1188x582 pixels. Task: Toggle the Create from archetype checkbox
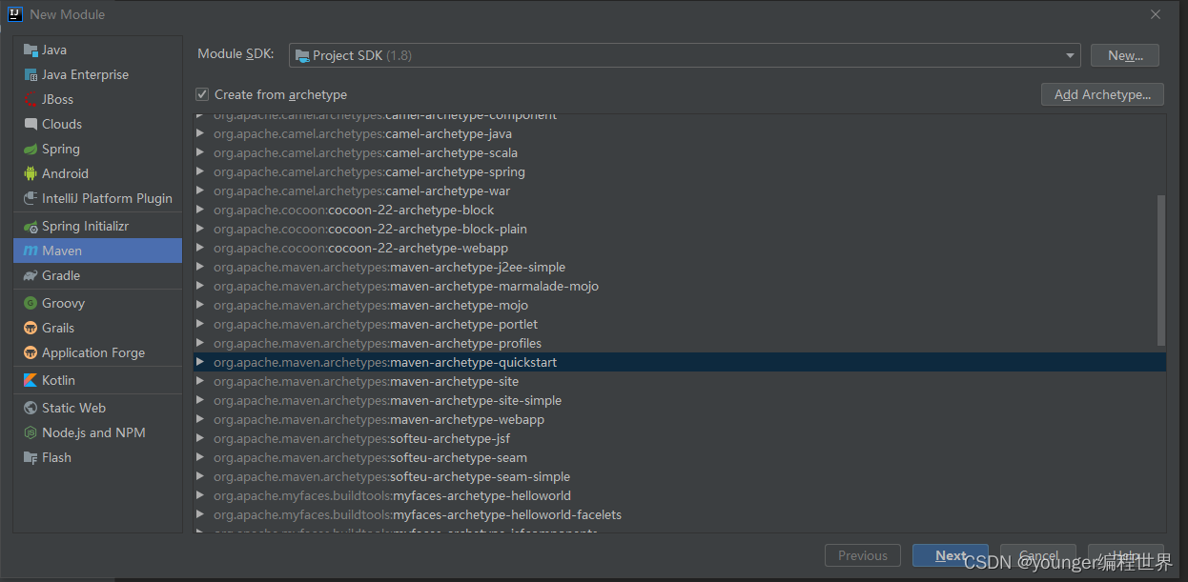(x=202, y=94)
